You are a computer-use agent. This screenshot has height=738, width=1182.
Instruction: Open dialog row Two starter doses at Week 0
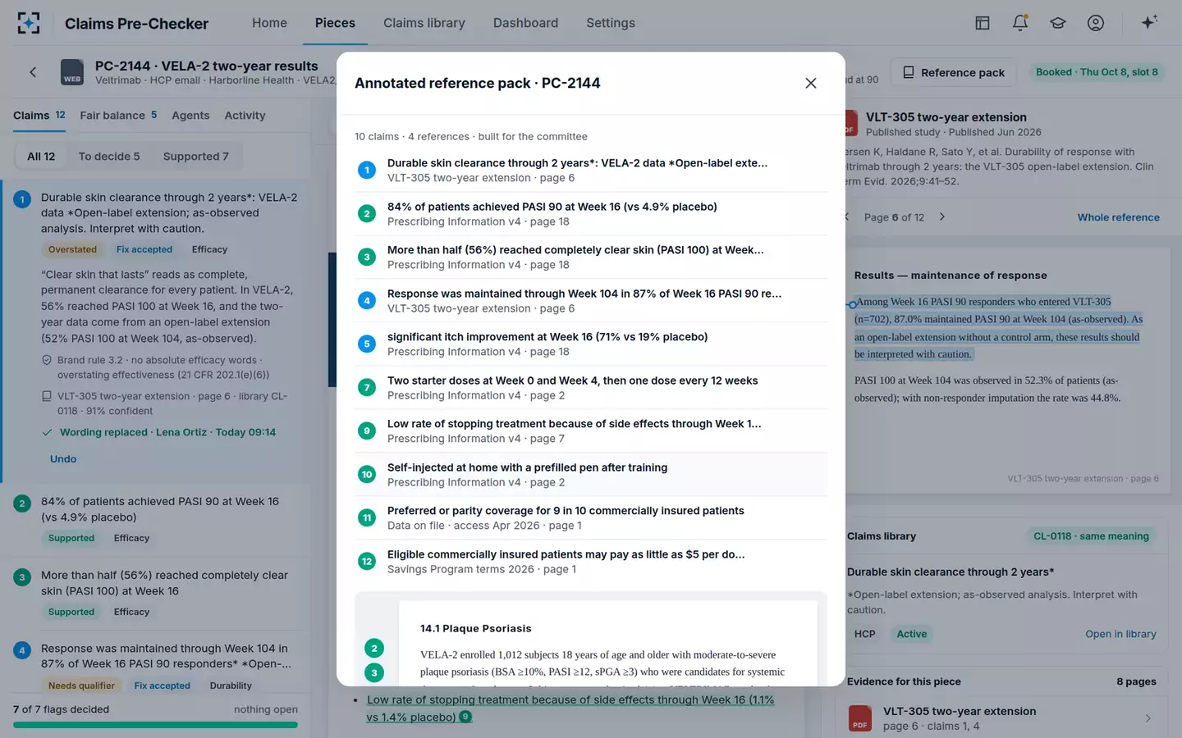point(591,387)
